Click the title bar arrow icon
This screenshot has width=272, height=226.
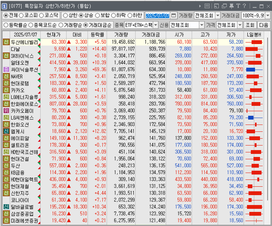200,6
